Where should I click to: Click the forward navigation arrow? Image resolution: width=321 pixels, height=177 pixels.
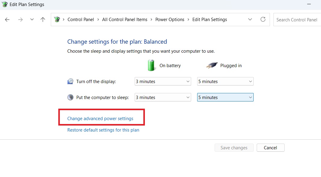click(20, 19)
